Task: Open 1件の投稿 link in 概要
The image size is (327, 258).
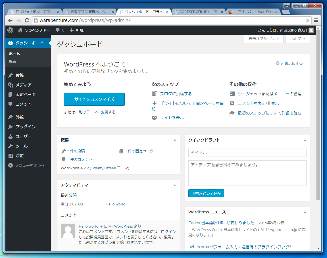Action: [76, 151]
